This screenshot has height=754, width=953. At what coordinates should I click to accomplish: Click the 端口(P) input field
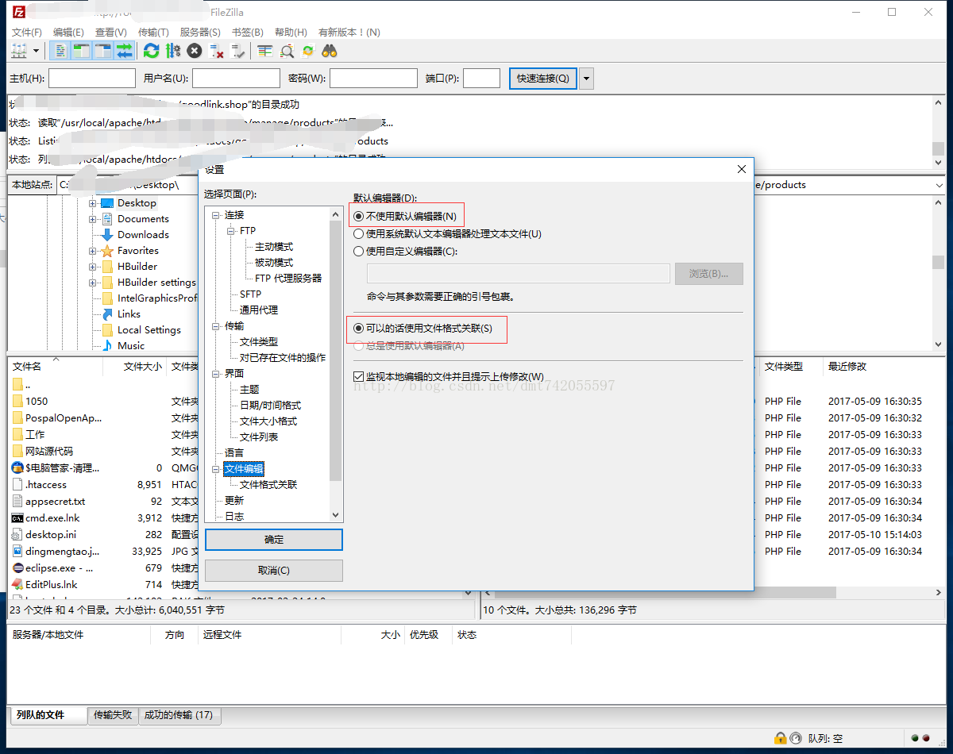(481, 79)
